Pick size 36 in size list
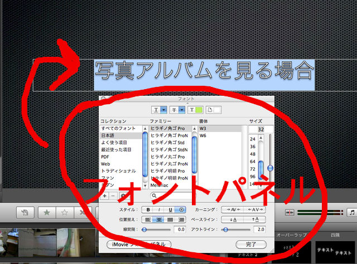 click(253, 146)
